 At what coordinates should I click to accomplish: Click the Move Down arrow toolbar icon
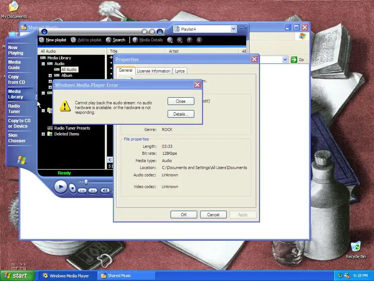tap(199, 40)
